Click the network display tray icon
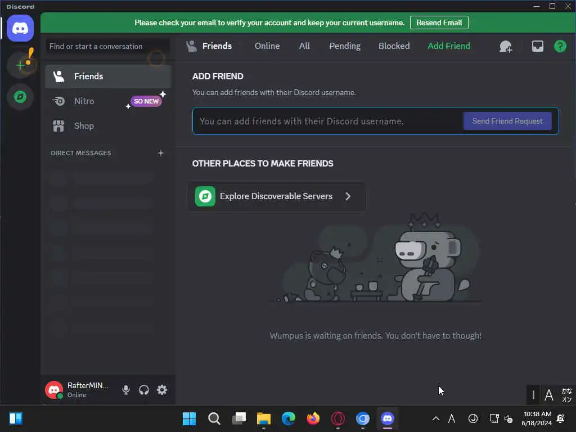Screen dimensions: 576x432 pos(494,418)
